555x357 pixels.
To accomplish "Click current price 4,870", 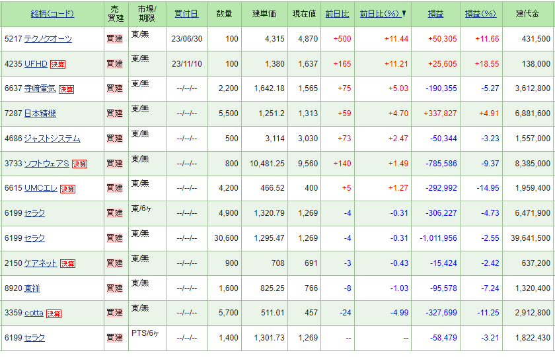I will 308,39.
